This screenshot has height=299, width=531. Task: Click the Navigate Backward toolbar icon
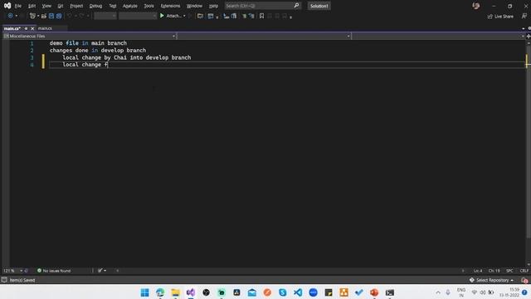point(11,16)
